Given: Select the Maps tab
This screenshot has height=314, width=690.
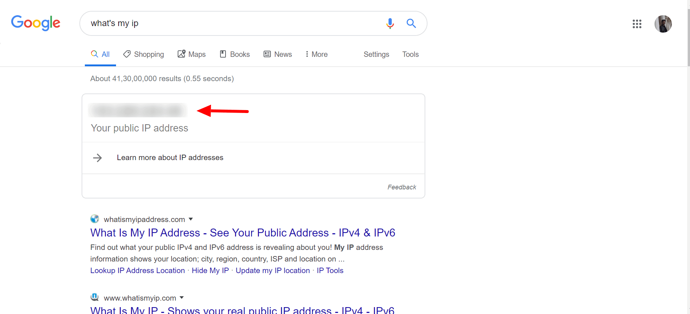Looking at the screenshot, I should point(191,54).
